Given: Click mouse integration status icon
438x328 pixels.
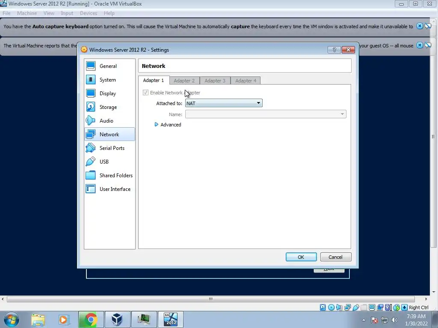Looking at the screenshot, I should pos(397,307).
